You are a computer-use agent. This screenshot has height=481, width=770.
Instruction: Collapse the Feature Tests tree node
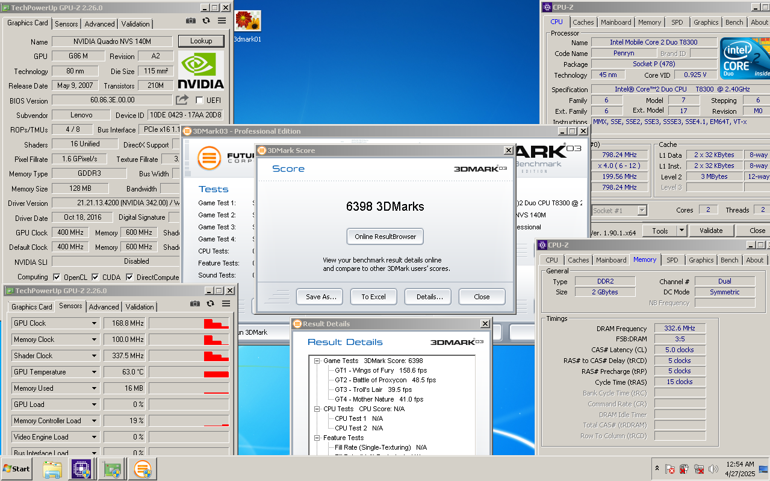(317, 438)
